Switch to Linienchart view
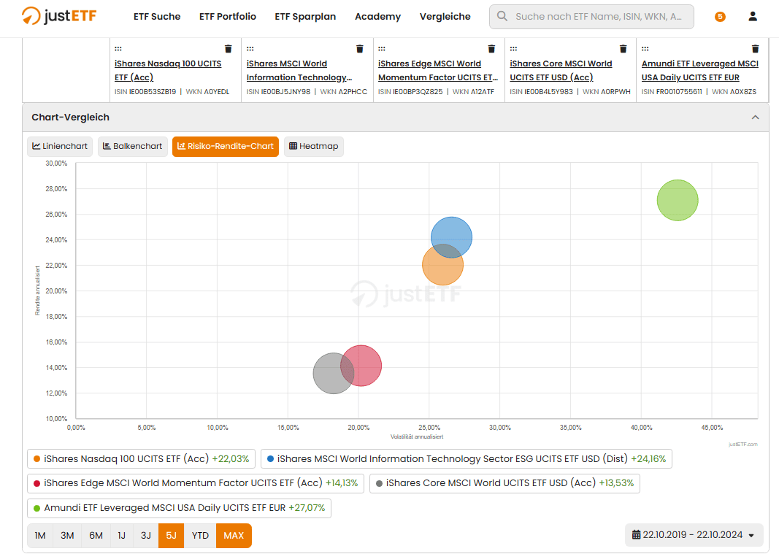The height and width of the screenshot is (554, 779). (x=60, y=146)
